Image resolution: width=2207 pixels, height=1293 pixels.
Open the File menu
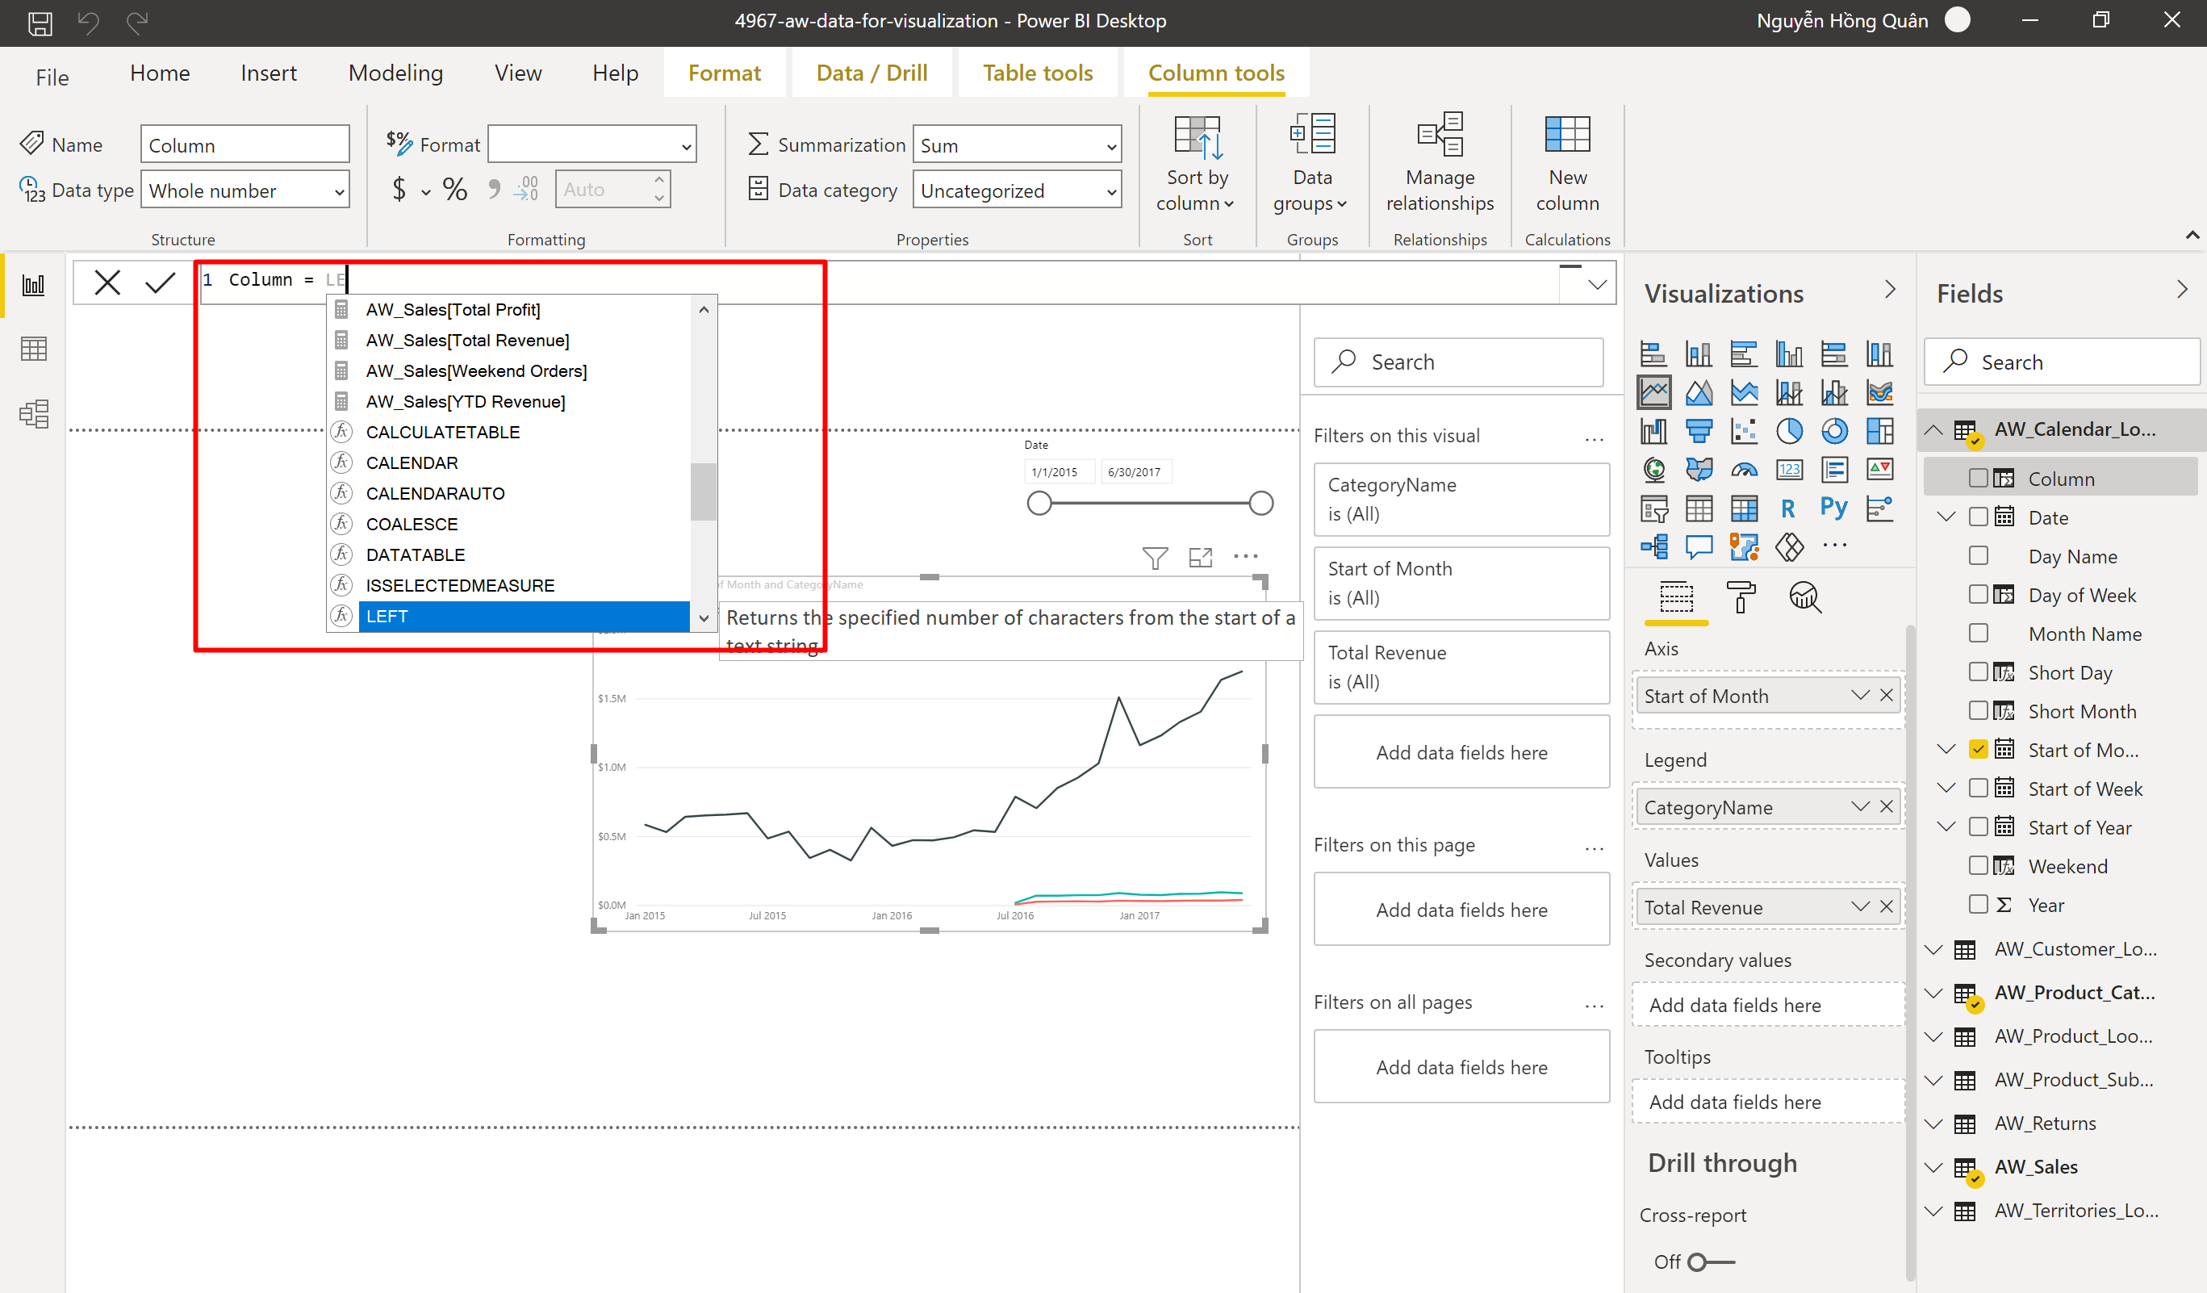[52, 77]
